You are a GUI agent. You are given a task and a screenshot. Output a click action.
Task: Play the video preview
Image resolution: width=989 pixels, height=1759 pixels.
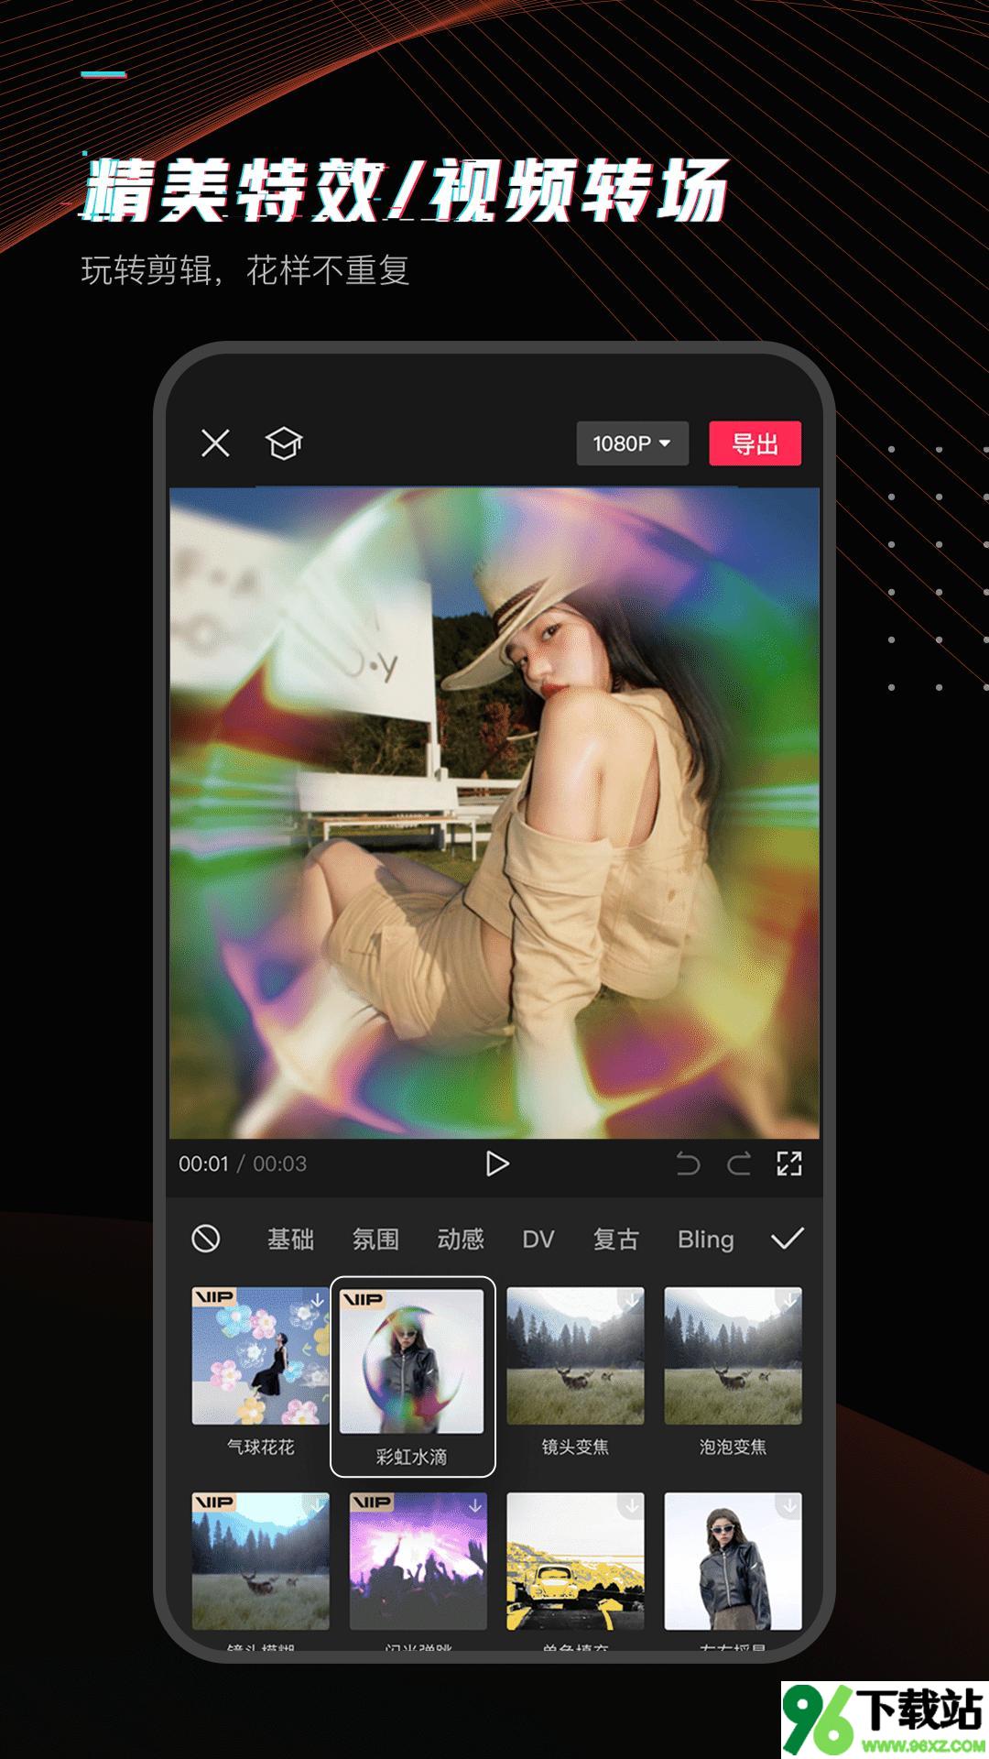[x=496, y=1164]
